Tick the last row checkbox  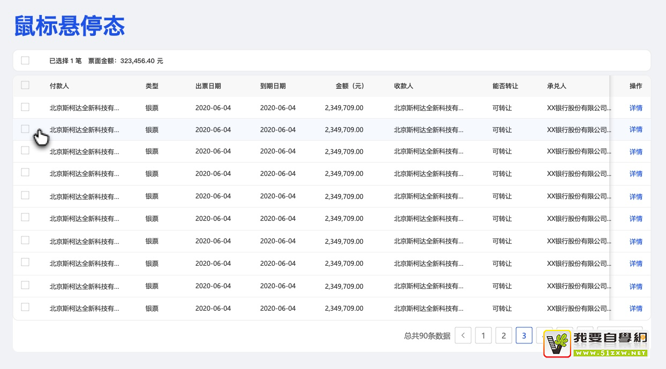point(25,307)
